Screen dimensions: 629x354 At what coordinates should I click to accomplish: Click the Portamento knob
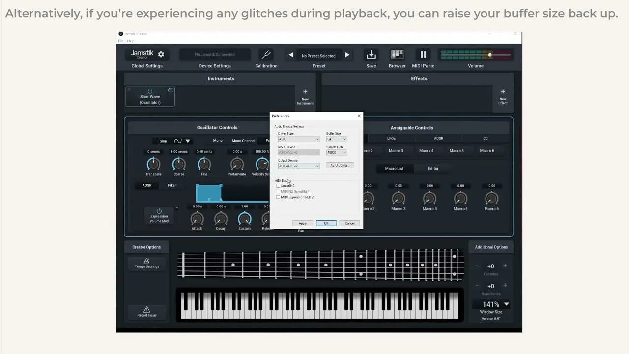click(x=237, y=164)
